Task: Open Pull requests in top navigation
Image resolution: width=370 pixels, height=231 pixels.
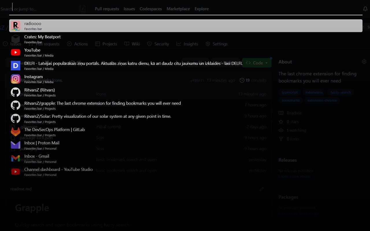Action: point(107,9)
